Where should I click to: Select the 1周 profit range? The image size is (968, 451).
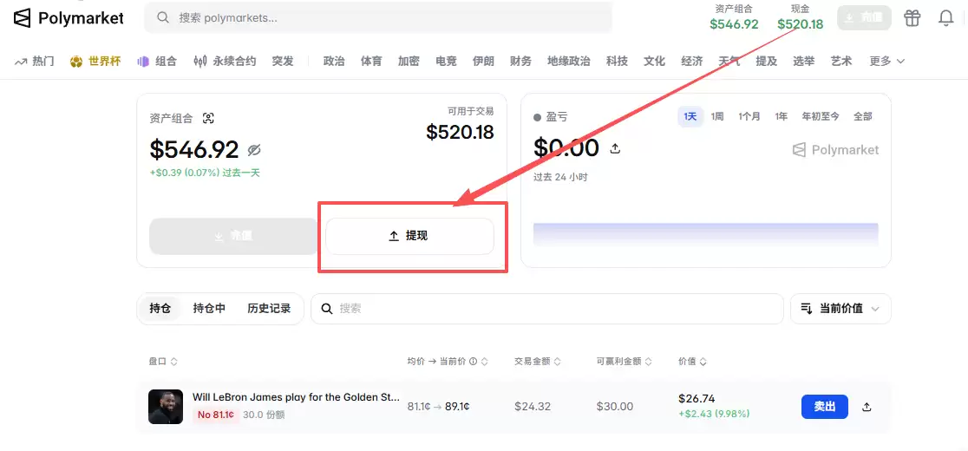(x=717, y=116)
